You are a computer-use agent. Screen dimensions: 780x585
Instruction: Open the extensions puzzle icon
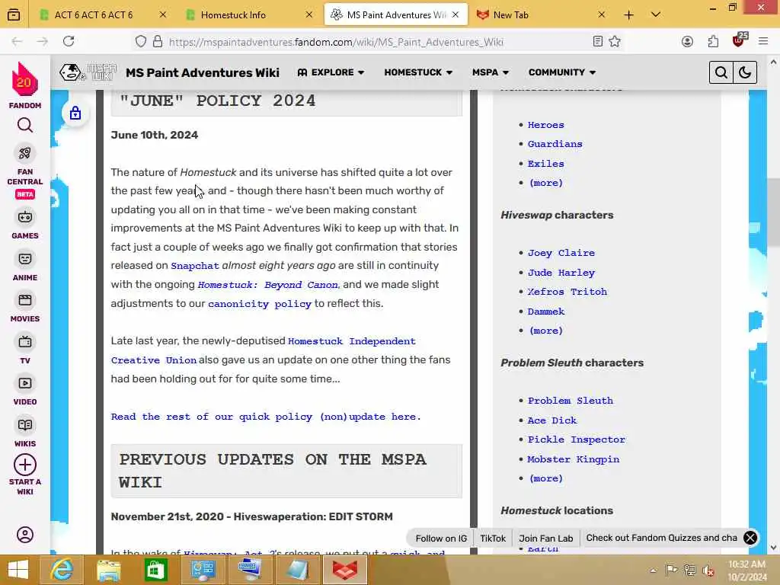[713, 41]
